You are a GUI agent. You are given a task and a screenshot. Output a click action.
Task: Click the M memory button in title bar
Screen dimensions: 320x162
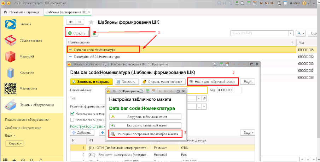pyautogui.click(x=261, y=3)
